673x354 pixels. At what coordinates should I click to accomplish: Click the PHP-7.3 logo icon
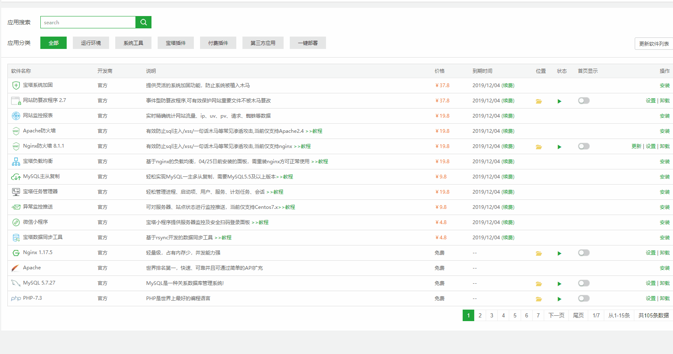(x=16, y=298)
